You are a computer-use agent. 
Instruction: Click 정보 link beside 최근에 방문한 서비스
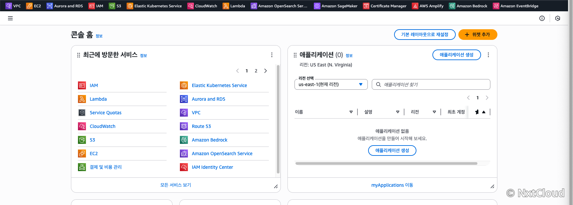(x=143, y=55)
